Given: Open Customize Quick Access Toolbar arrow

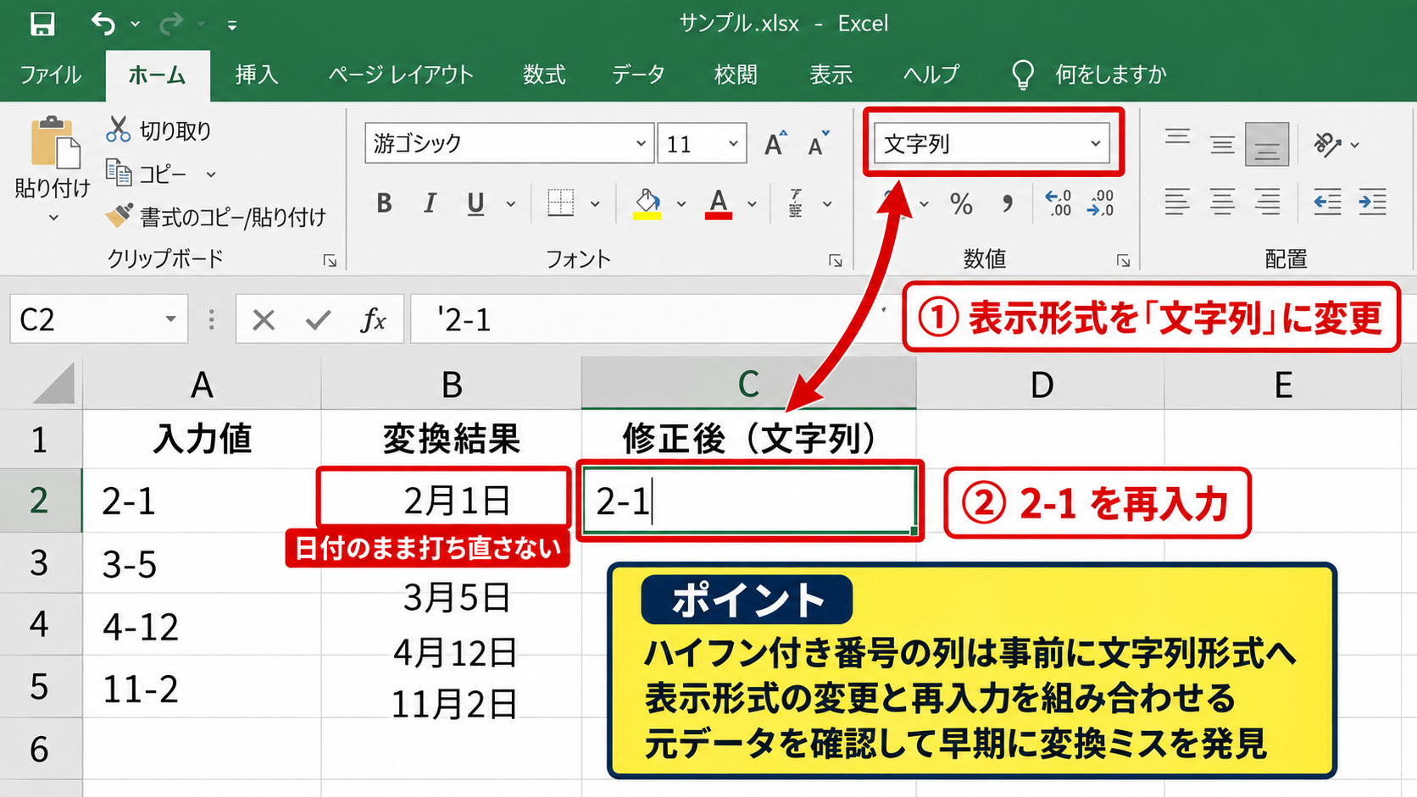Looking at the screenshot, I should tap(231, 25).
